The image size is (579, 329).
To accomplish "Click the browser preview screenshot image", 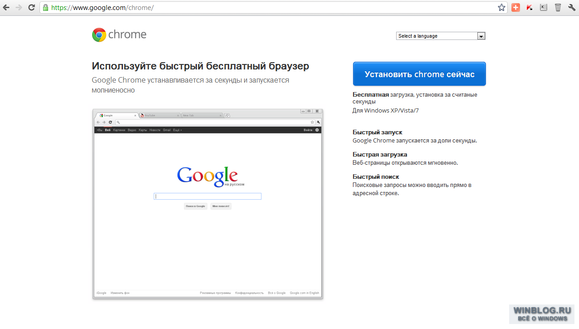I will point(208,204).
